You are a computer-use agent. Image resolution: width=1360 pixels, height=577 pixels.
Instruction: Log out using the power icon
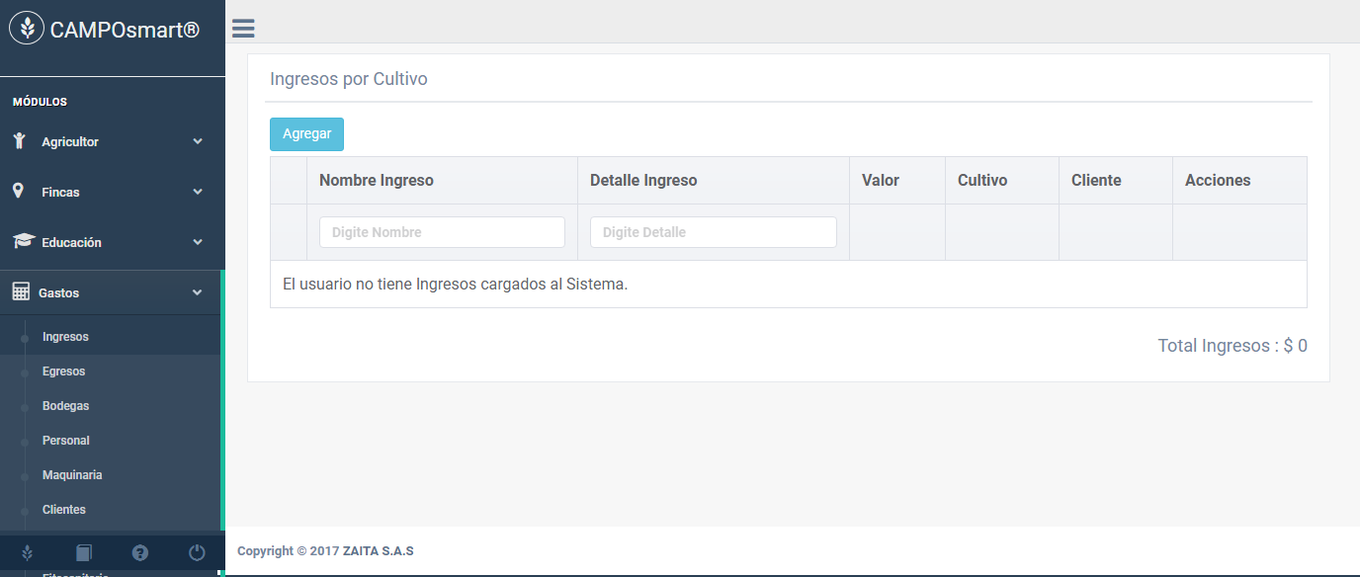point(197,552)
